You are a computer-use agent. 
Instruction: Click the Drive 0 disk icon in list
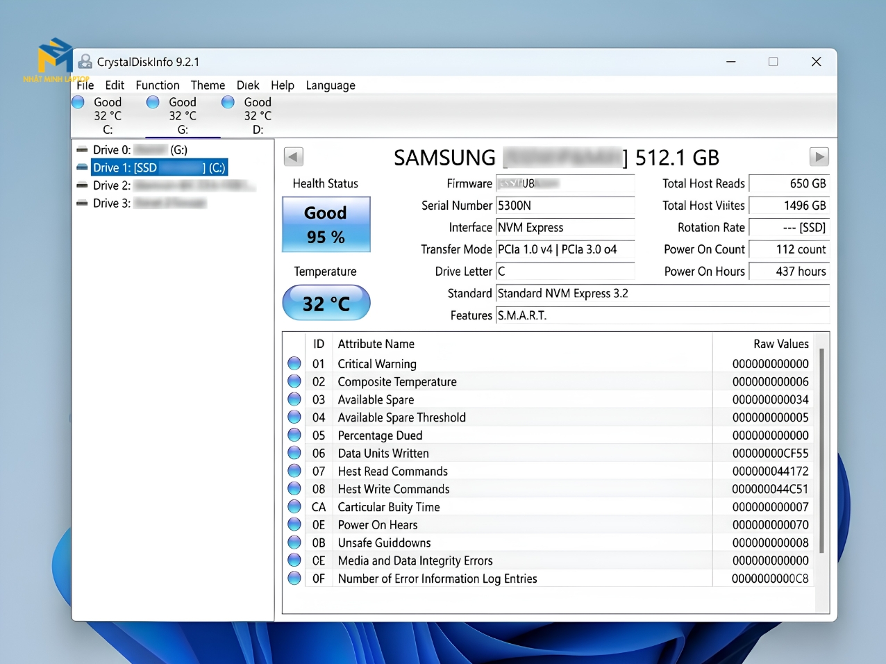[82, 150]
